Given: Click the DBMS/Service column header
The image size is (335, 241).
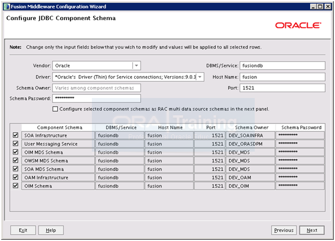Looking at the screenshot, I should point(120,127).
